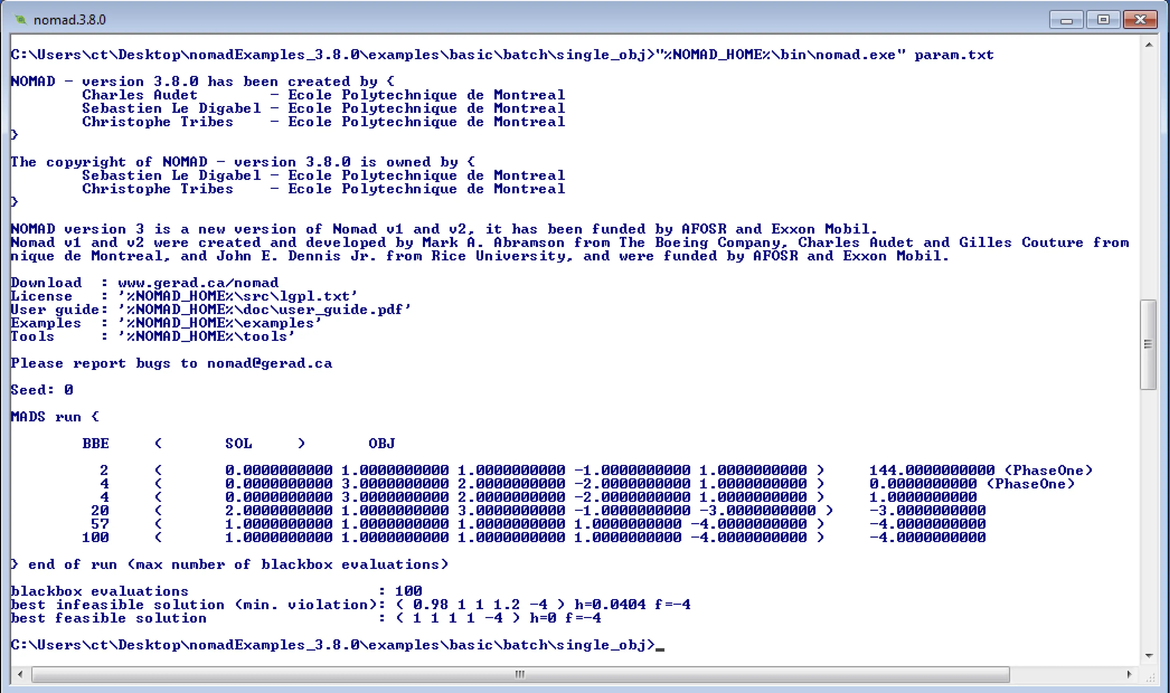Click the horizontal scrollbar left arrow

click(20, 674)
